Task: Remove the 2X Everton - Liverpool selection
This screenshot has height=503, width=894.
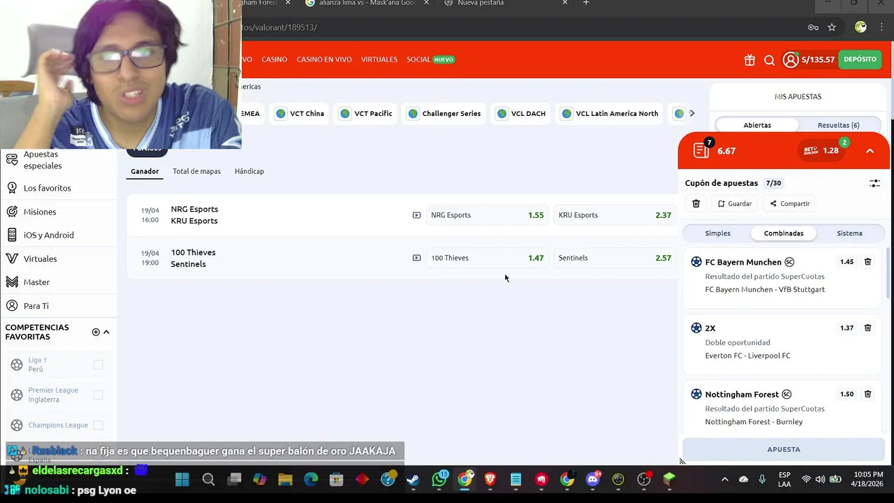Action: [x=867, y=328]
